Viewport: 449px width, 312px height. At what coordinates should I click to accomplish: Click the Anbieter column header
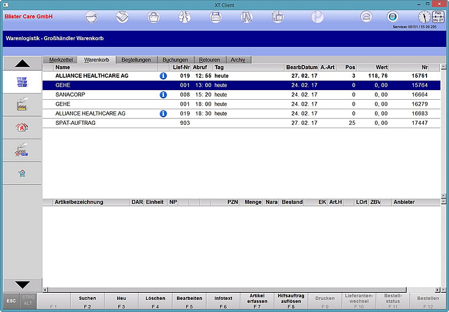coord(416,202)
